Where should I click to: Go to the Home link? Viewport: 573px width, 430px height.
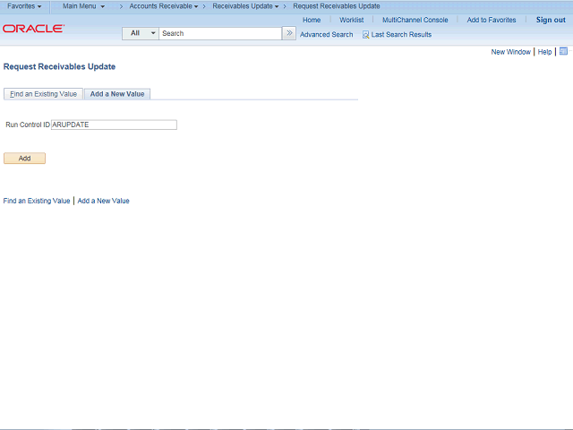(x=312, y=20)
